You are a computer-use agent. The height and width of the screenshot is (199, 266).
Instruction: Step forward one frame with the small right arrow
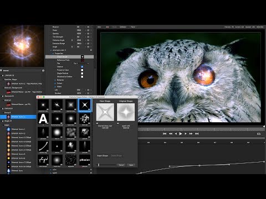point(186,134)
